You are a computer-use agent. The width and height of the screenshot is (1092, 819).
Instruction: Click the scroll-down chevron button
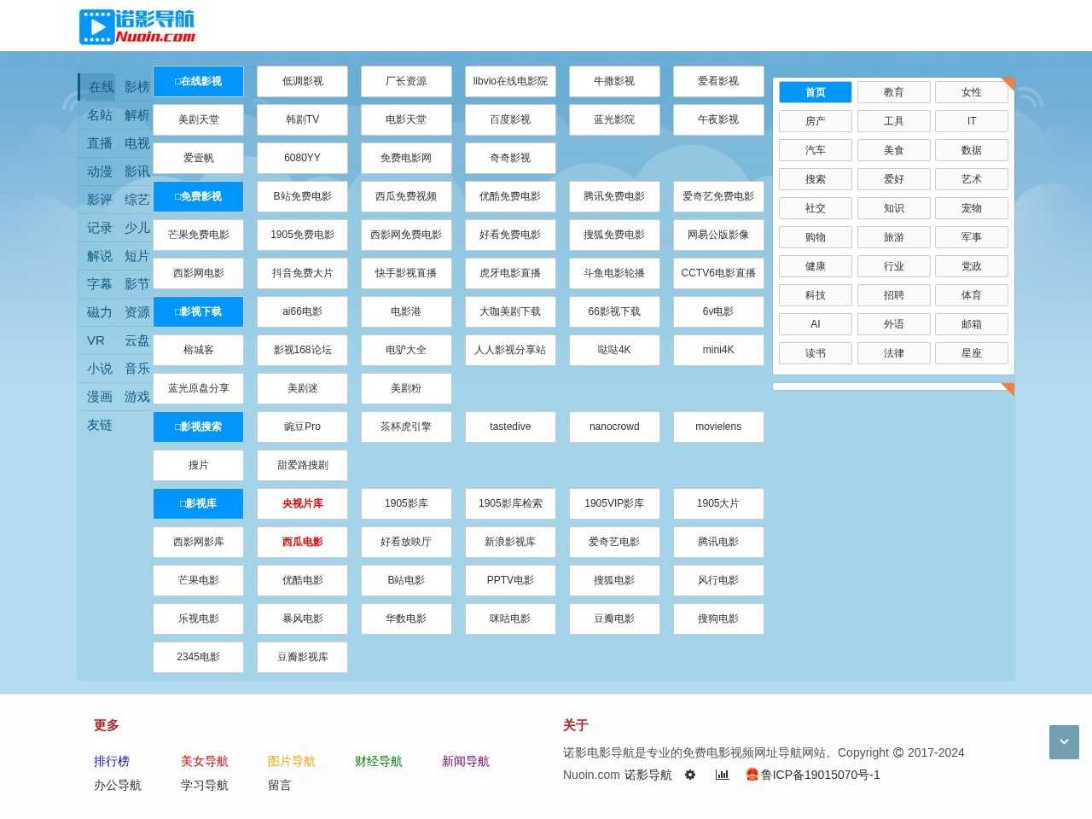[x=1064, y=742]
